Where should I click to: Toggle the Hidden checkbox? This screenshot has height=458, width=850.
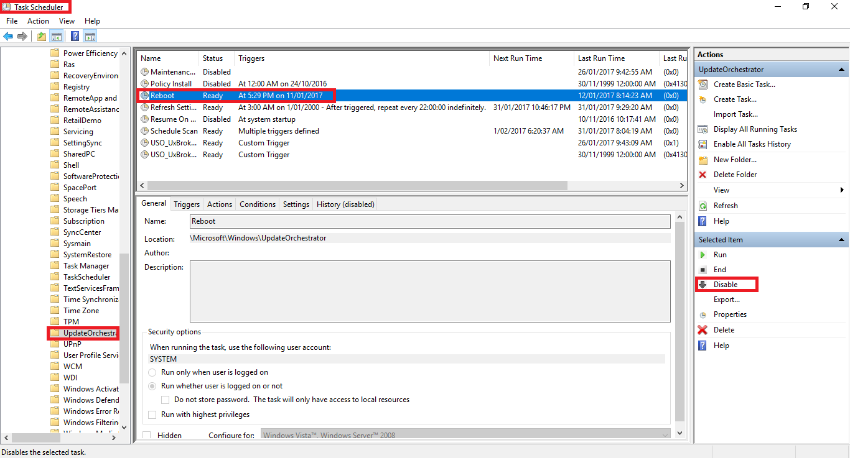click(x=147, y=435)
